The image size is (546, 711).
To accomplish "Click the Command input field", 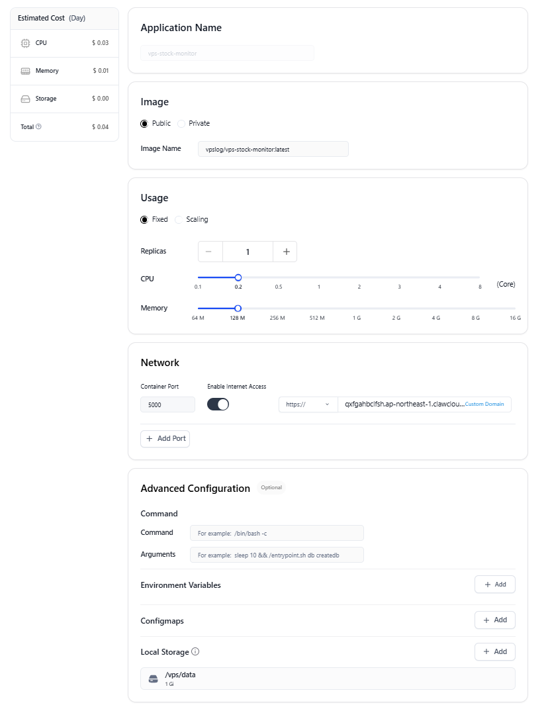I will click(277, 534).
